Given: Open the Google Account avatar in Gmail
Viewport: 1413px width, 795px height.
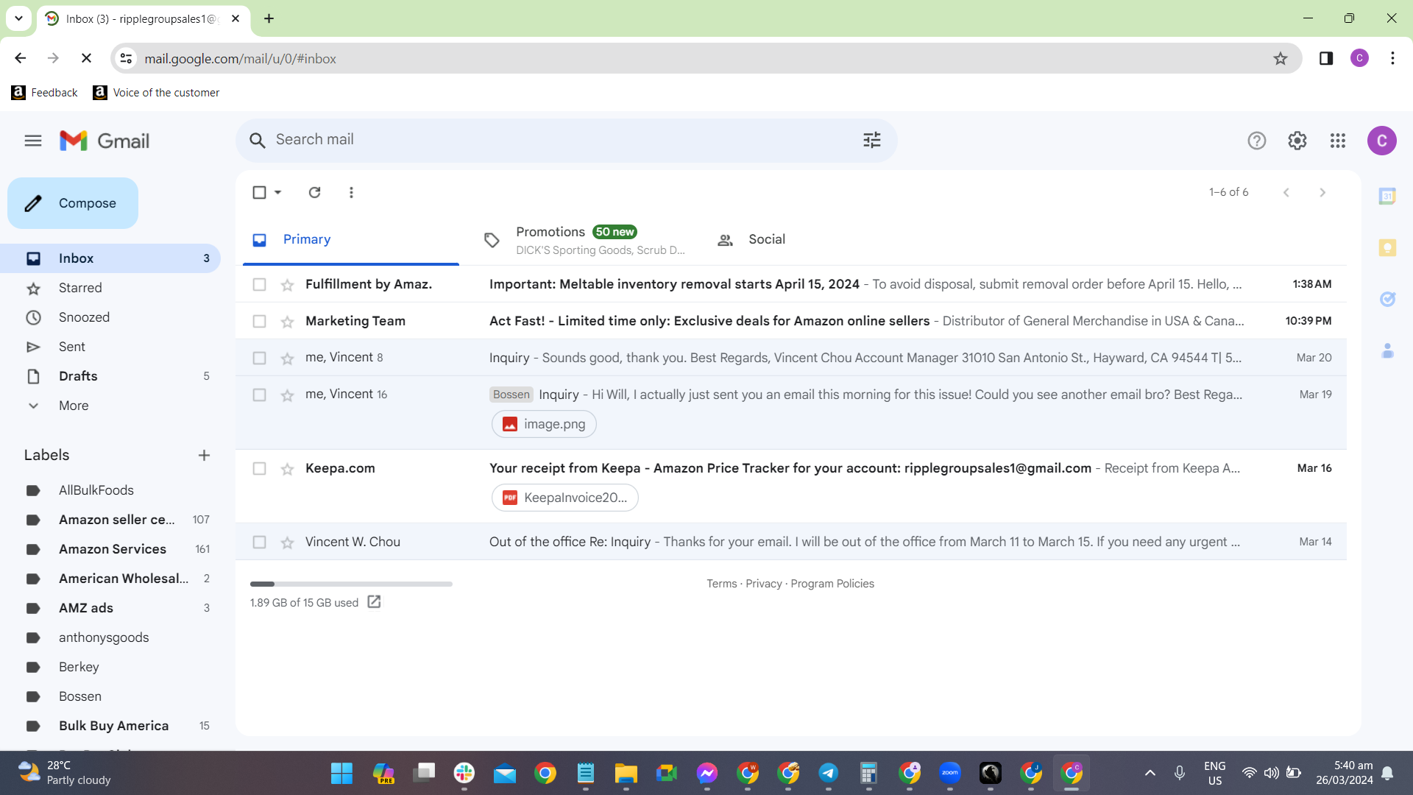Looking at the screenshot, I should coord(1382,141).
